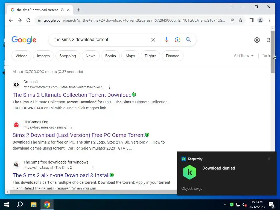Click the Chrome taskbar icon

pyautogui.click(x=47, y=205)
